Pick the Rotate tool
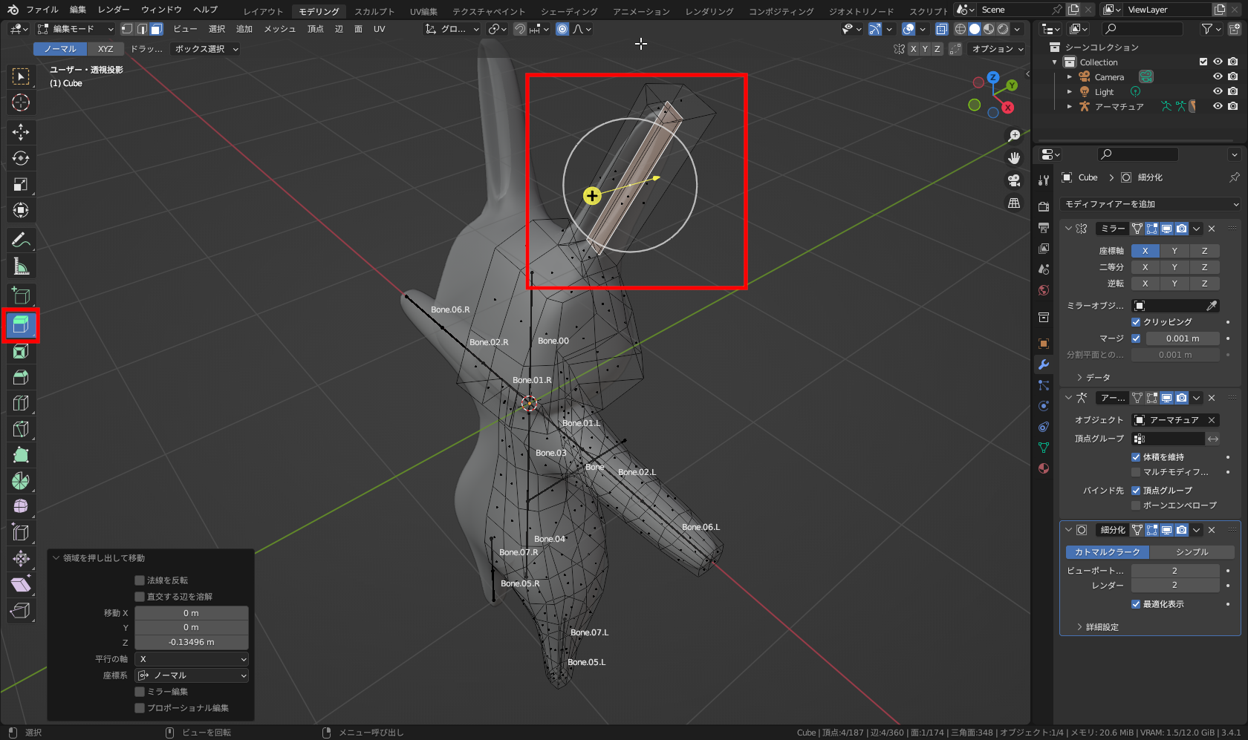This screenshot has width=1248, height=740. (x=21, y=158)
